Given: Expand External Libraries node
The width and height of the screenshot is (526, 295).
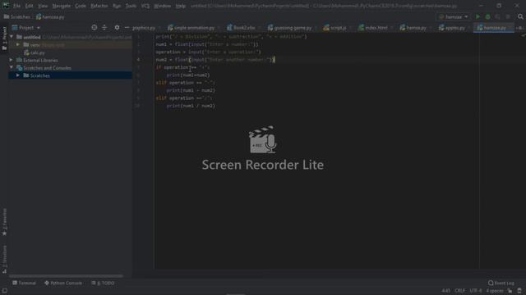Looking at the screenshot, I should point(12,60).
